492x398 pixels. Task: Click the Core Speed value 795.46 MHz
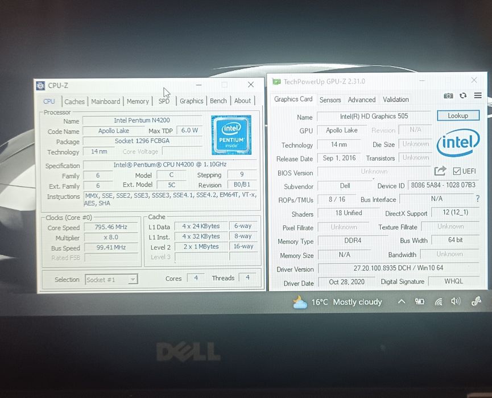pyautogui.click(x=111, y=227)
